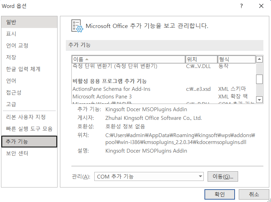Open the 일반 options category

point(29,22)
